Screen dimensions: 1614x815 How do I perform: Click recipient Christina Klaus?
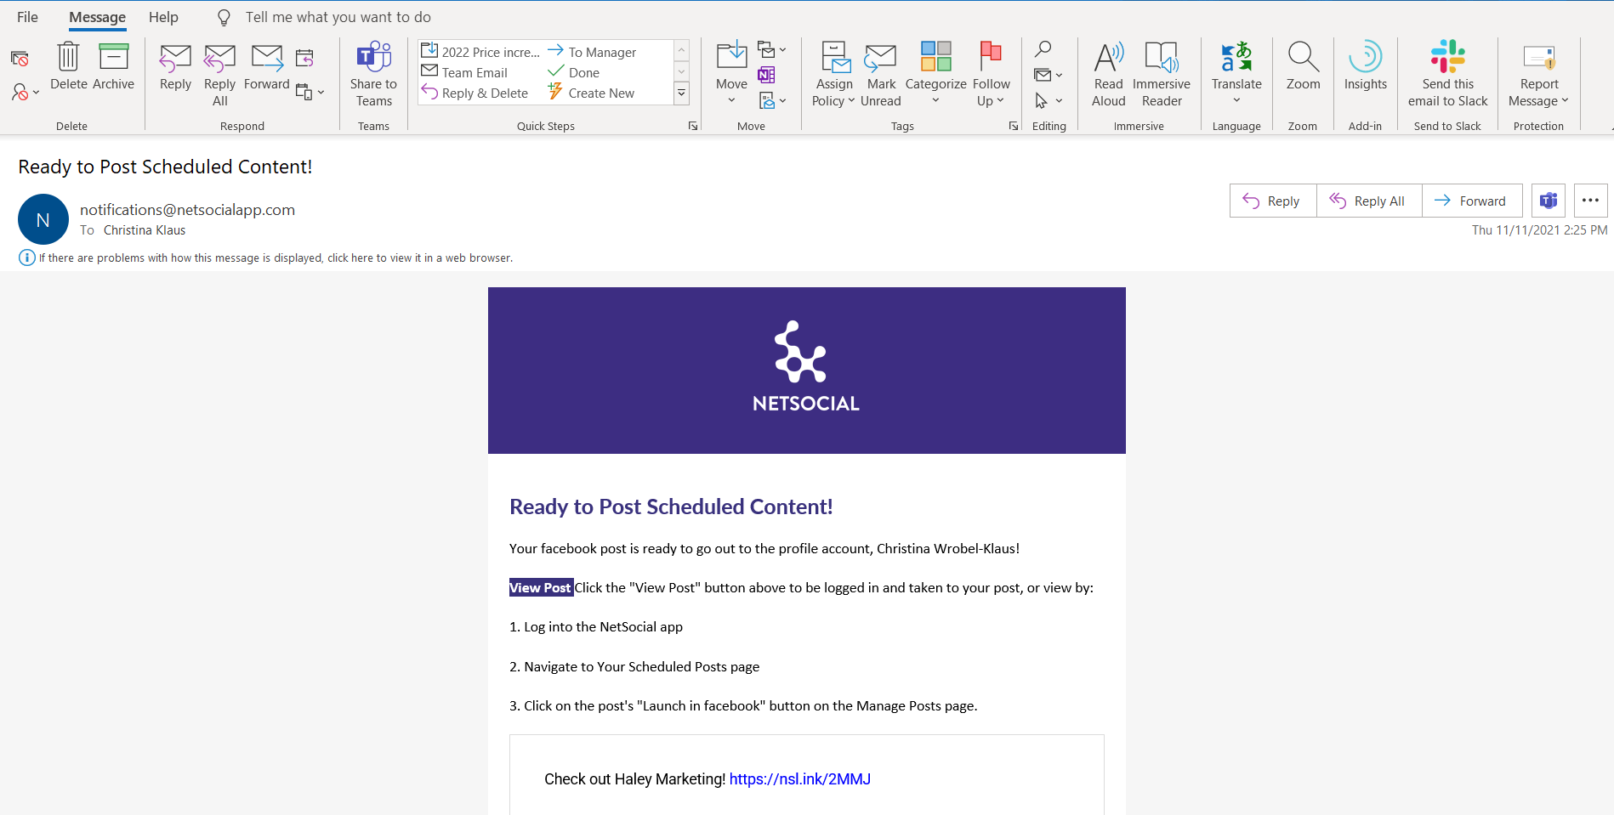[145, 230]
